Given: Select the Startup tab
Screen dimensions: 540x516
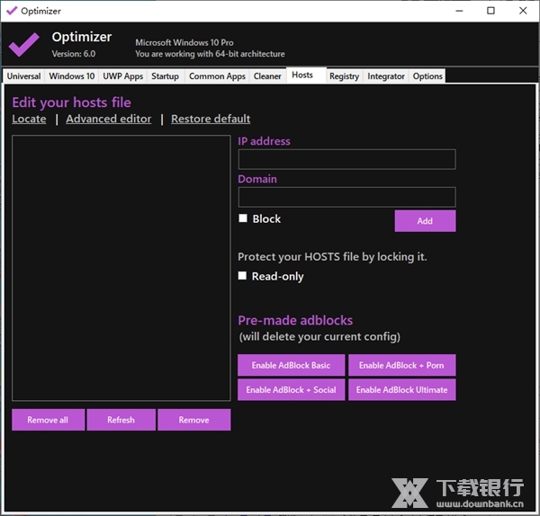Looking at the screenshot, I should 165,76.
